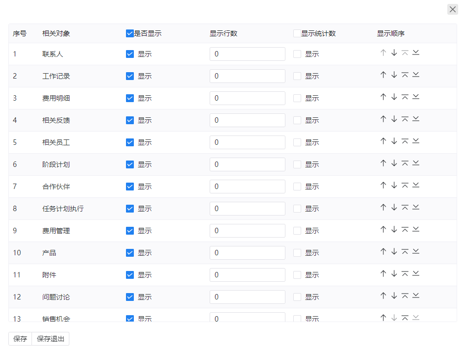Move 合作伙伴 row down one position
The height and width of the screenshot is (351, 467).
tap(394, 185)
